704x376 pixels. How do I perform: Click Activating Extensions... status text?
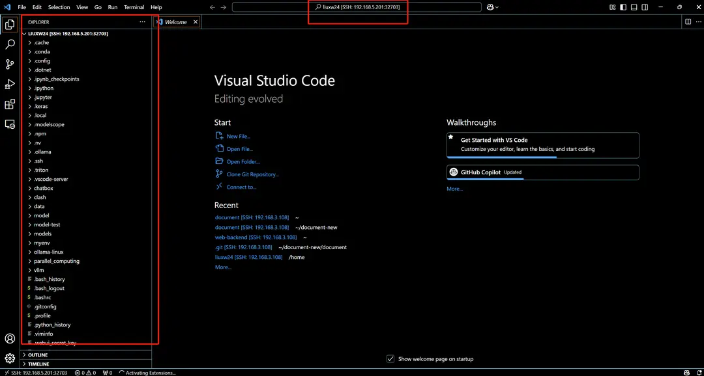tap(148, 372)
